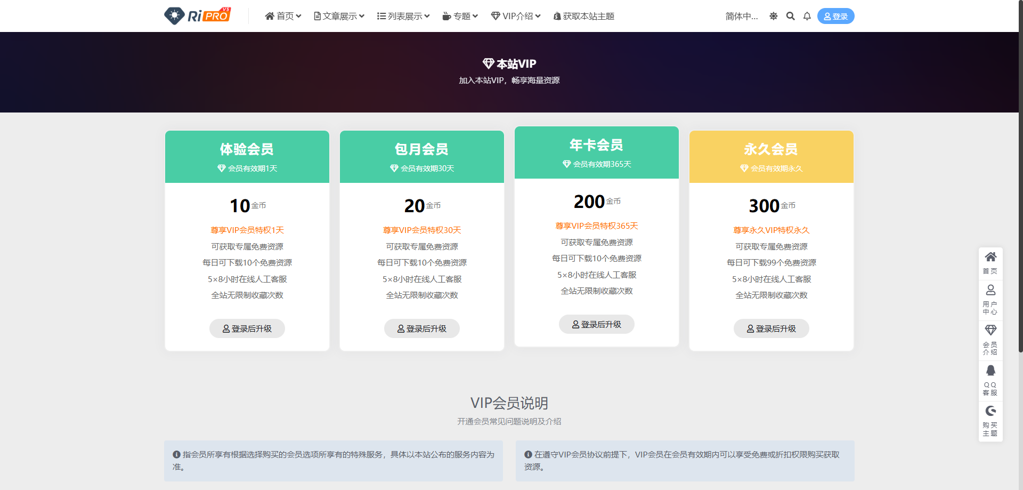This screenshot has height=490, width=1023.
Task: Click the page vertical scrollbar
Action: (1020, 176)
